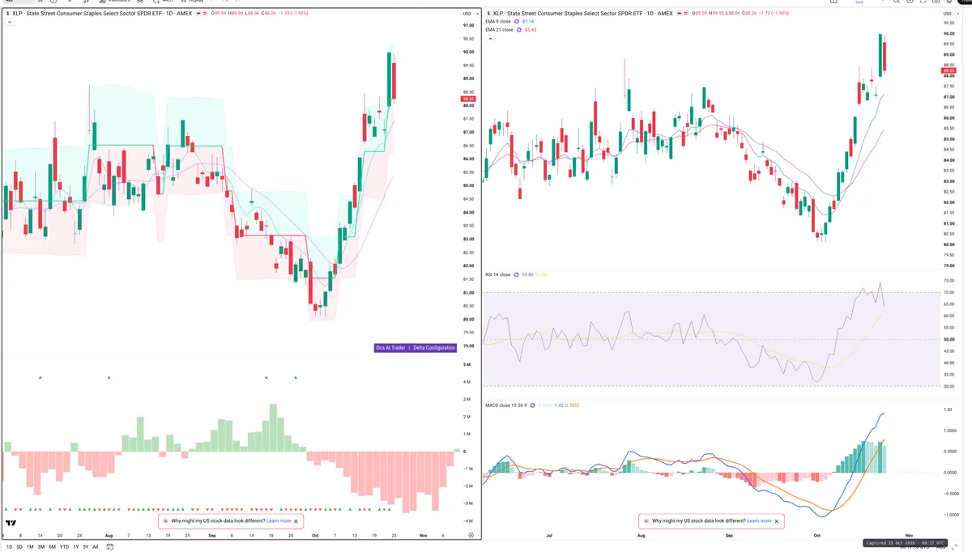Viewport: 972px width, 552px height.
Task: Click the 70.00 level on RSI axis
Action: pos(949,292)
